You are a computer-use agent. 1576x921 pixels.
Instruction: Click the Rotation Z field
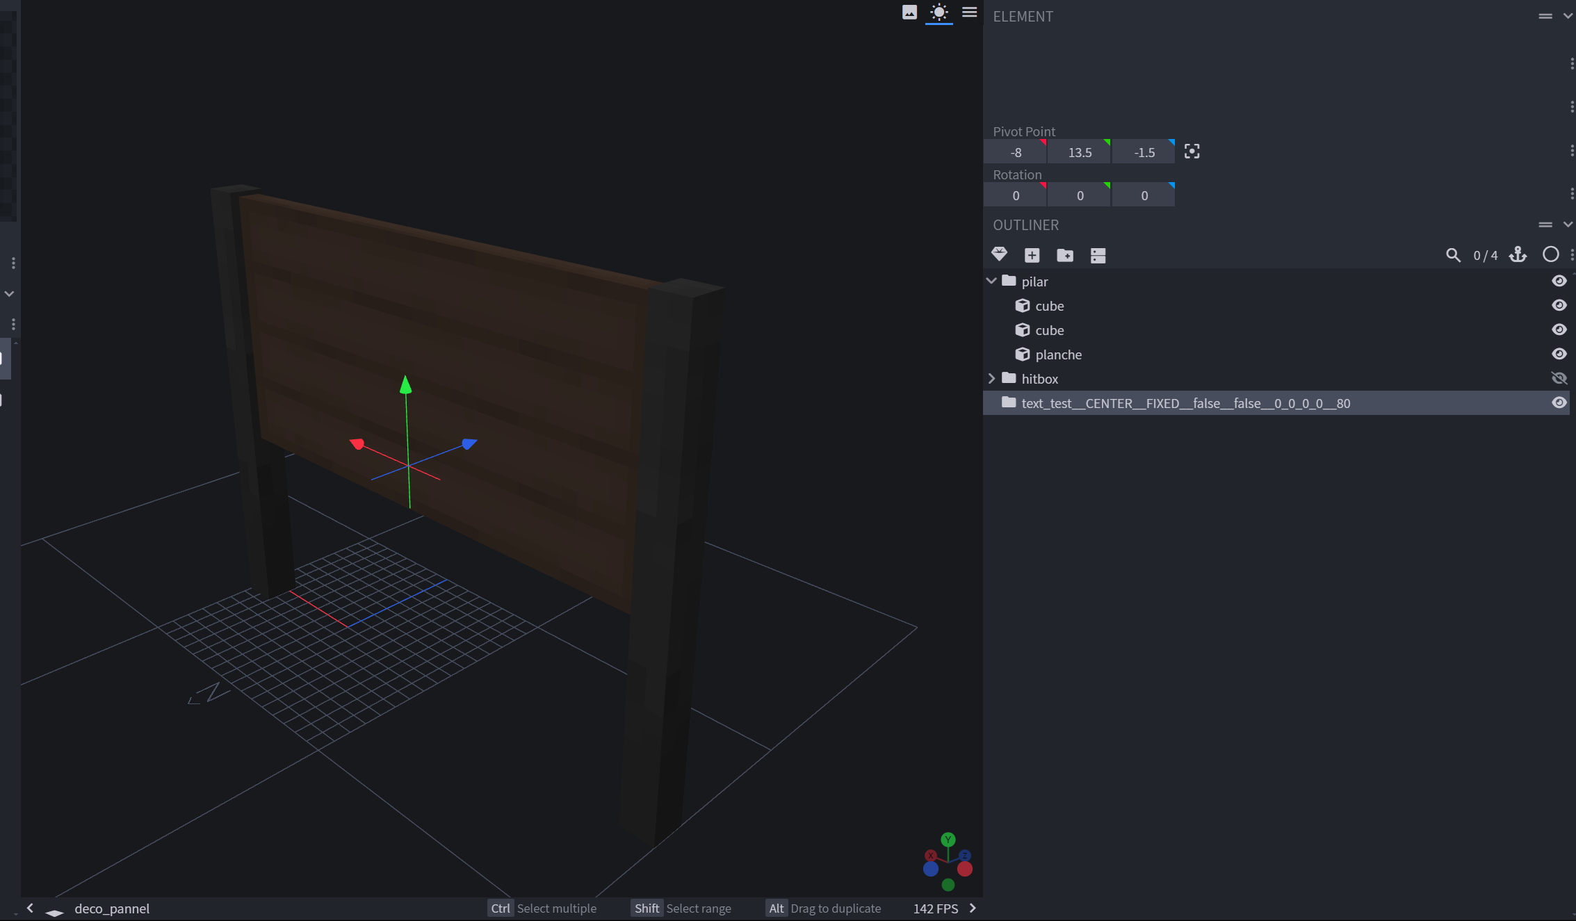[x=1144, y=195]
